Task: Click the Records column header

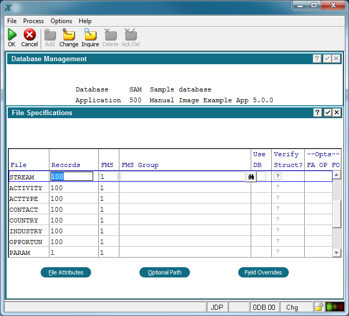Action: (x=66, y=165)
